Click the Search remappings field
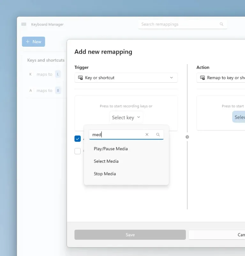The image size is (245, 256). pyautogui.click(x=183, y=24)
